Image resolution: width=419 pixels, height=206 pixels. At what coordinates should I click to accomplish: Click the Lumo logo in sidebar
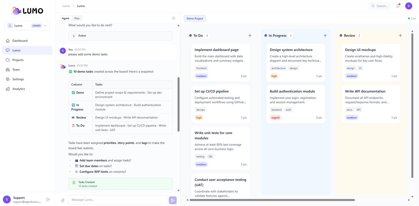tap(27, 11)
